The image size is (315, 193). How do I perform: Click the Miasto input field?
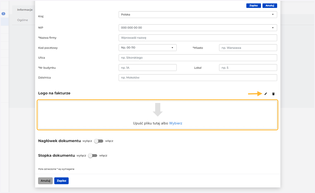[x=248, y=48]
